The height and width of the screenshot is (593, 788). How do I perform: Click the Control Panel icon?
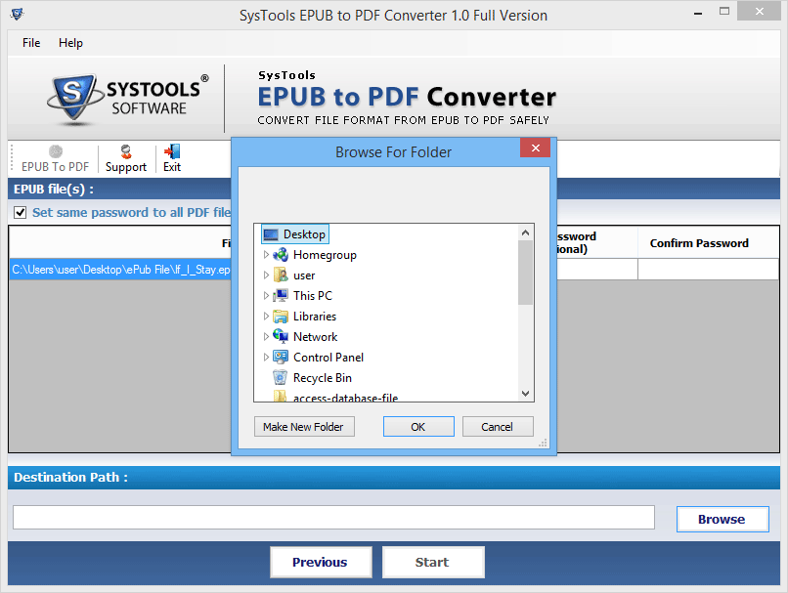click(281, 357)
